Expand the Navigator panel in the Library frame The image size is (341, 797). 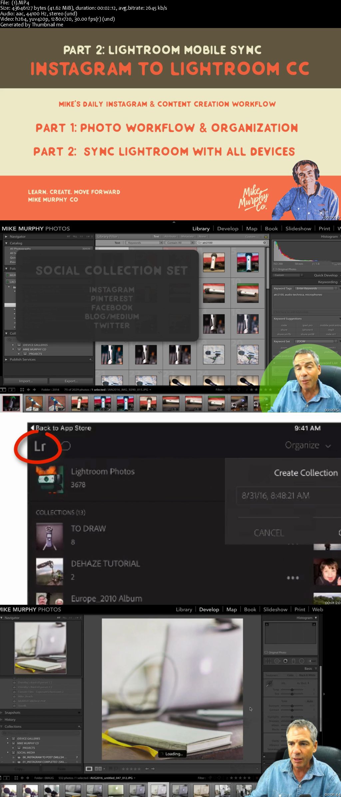click(x=6, y=236)
